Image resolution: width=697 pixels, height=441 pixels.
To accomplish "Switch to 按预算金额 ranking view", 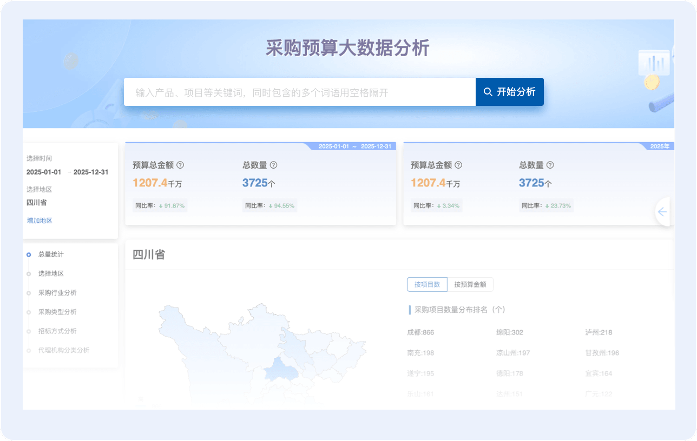I will (470, 284).
